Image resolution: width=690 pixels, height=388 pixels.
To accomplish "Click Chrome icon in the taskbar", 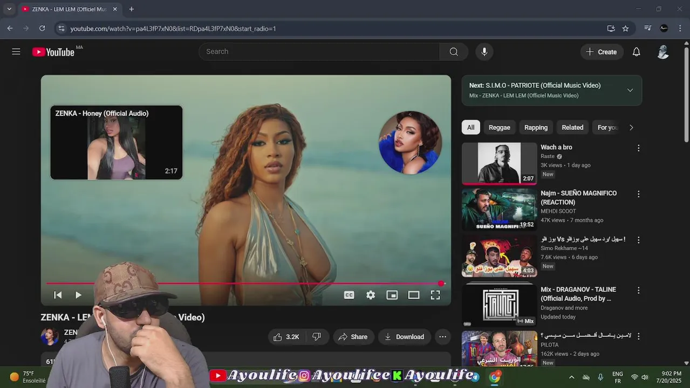I will pos(495,377).
